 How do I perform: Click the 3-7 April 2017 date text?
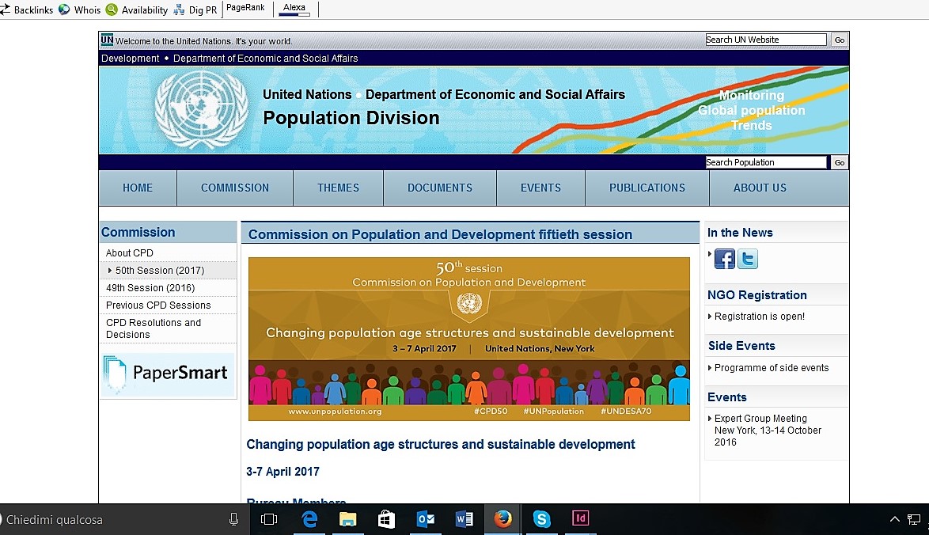(x=282, y=472)
